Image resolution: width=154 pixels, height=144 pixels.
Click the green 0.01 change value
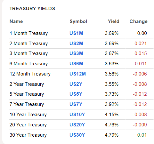point(142,135)
